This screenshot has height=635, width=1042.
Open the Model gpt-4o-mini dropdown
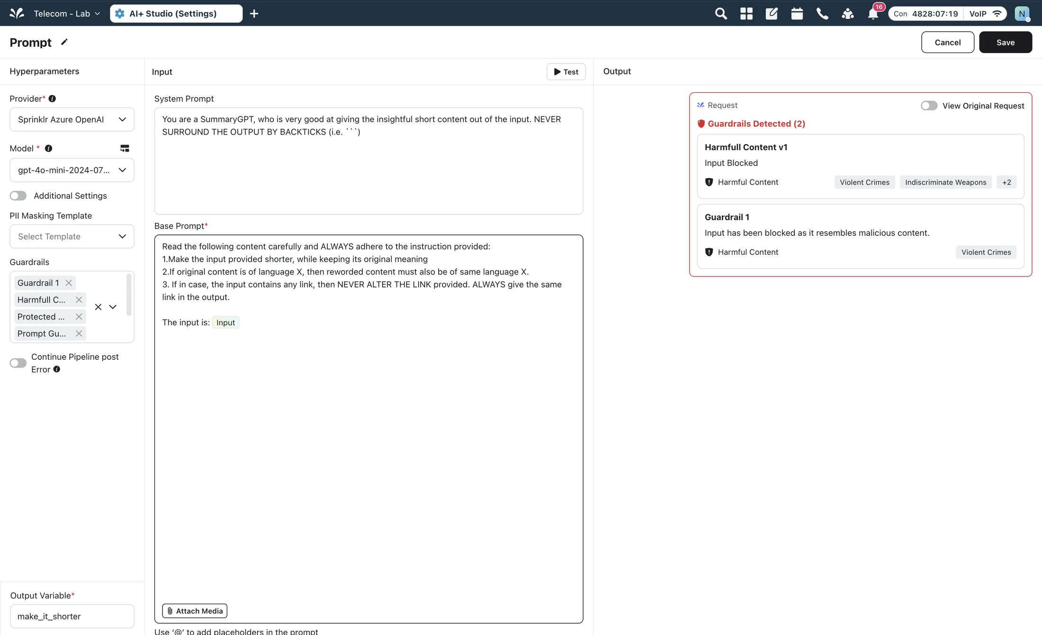pos(72,170)
